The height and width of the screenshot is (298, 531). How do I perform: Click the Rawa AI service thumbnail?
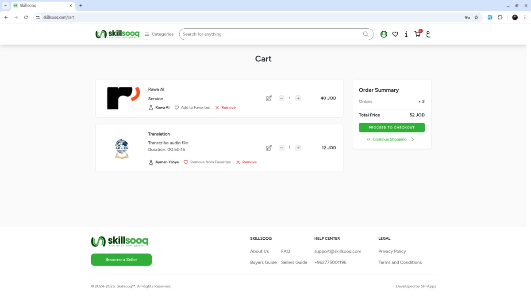(x=123, y=98)
